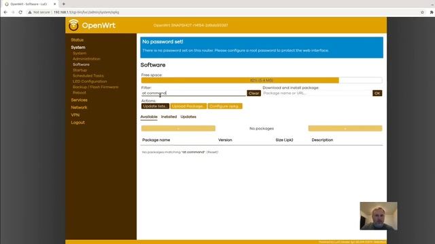Click the OpenWrt logo icon
Viewport: 435px width, 244px height.
click(x=73, y=25)
